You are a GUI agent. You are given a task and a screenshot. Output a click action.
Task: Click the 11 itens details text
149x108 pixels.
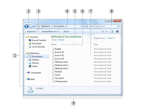pos(40,88)
